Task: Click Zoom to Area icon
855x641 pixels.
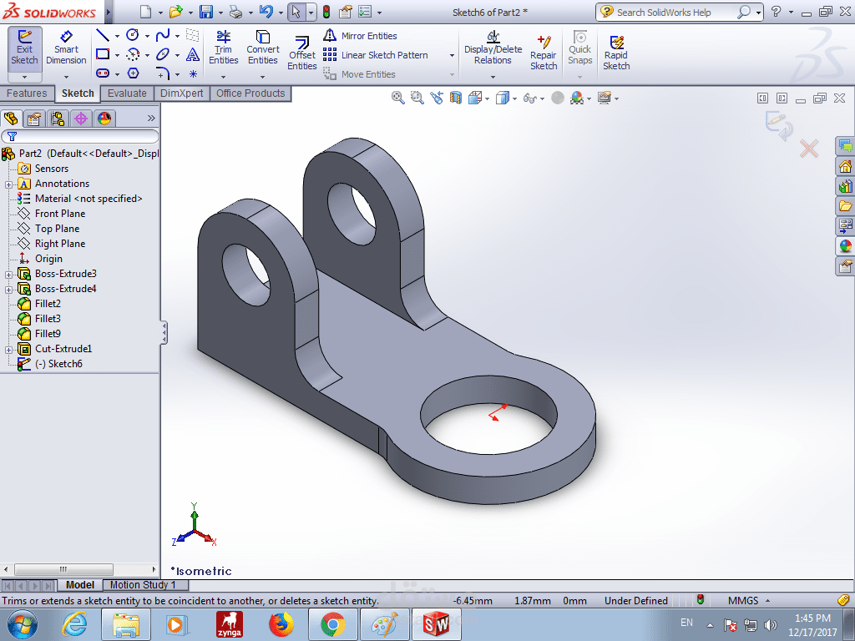Action: pos(417,98)
